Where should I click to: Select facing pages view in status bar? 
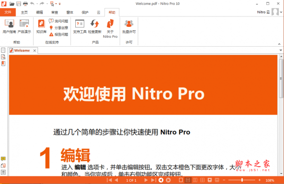195,180
